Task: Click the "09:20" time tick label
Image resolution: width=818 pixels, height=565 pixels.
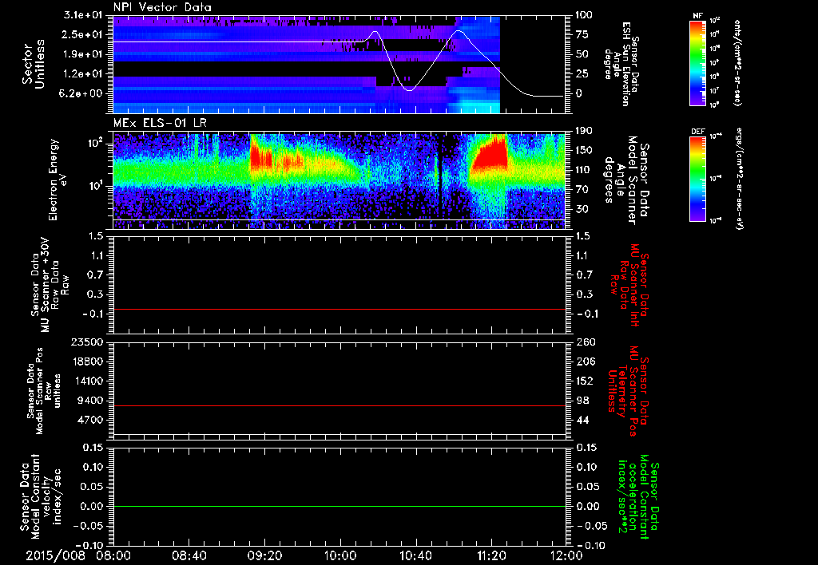Action: point(264,555)
